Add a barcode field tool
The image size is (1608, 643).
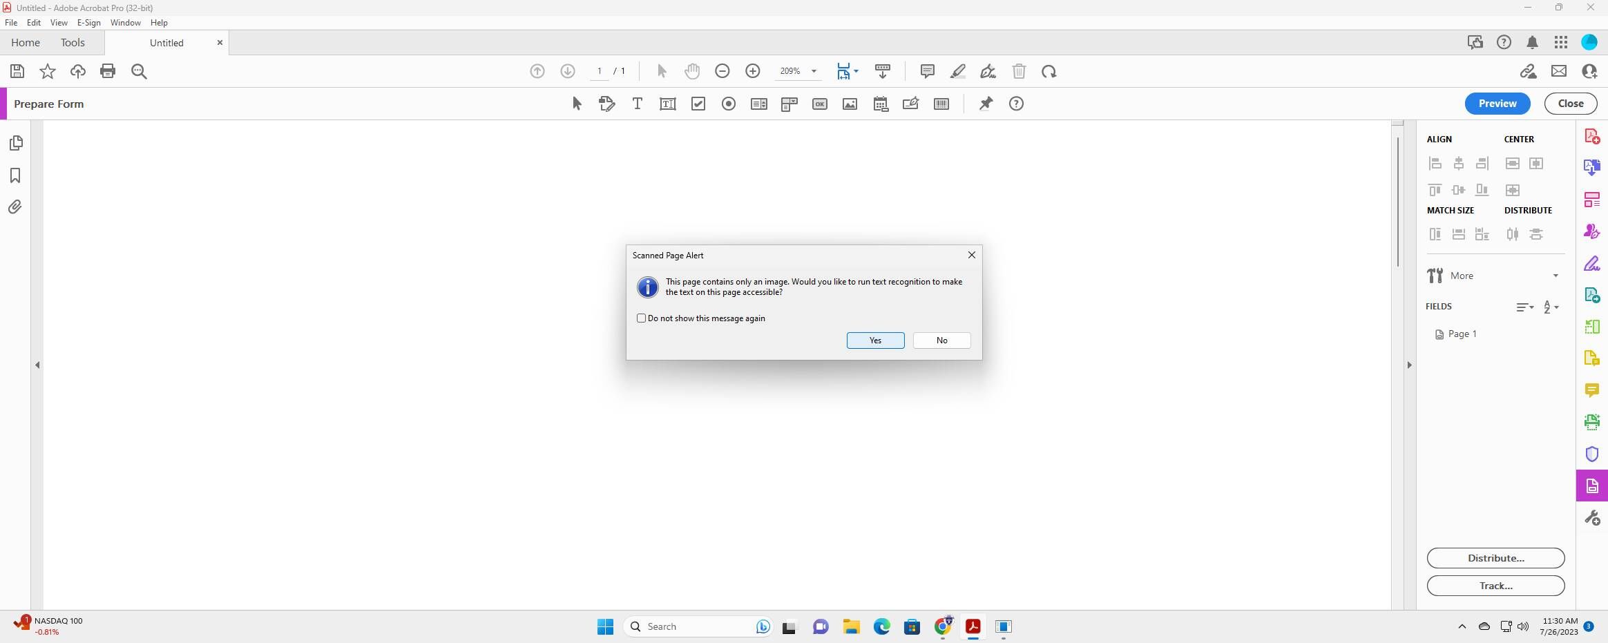(x=941, y=104)
